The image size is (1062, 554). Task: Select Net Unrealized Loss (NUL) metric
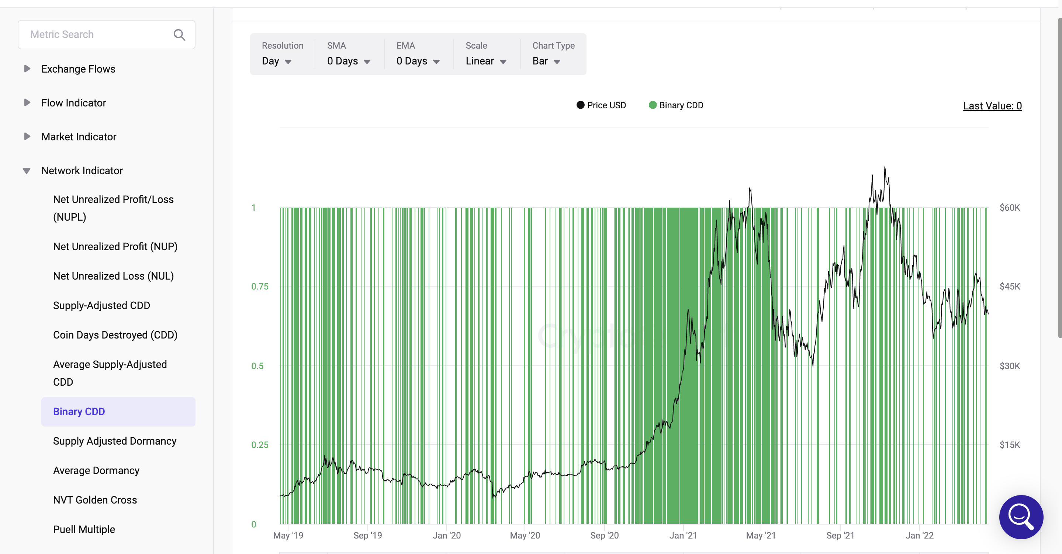[x=113, y=276]
